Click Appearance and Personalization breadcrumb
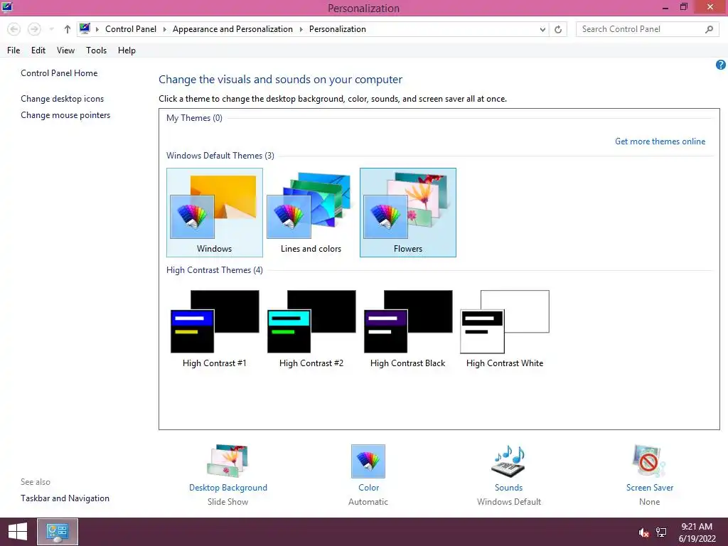 pos(232,28)
